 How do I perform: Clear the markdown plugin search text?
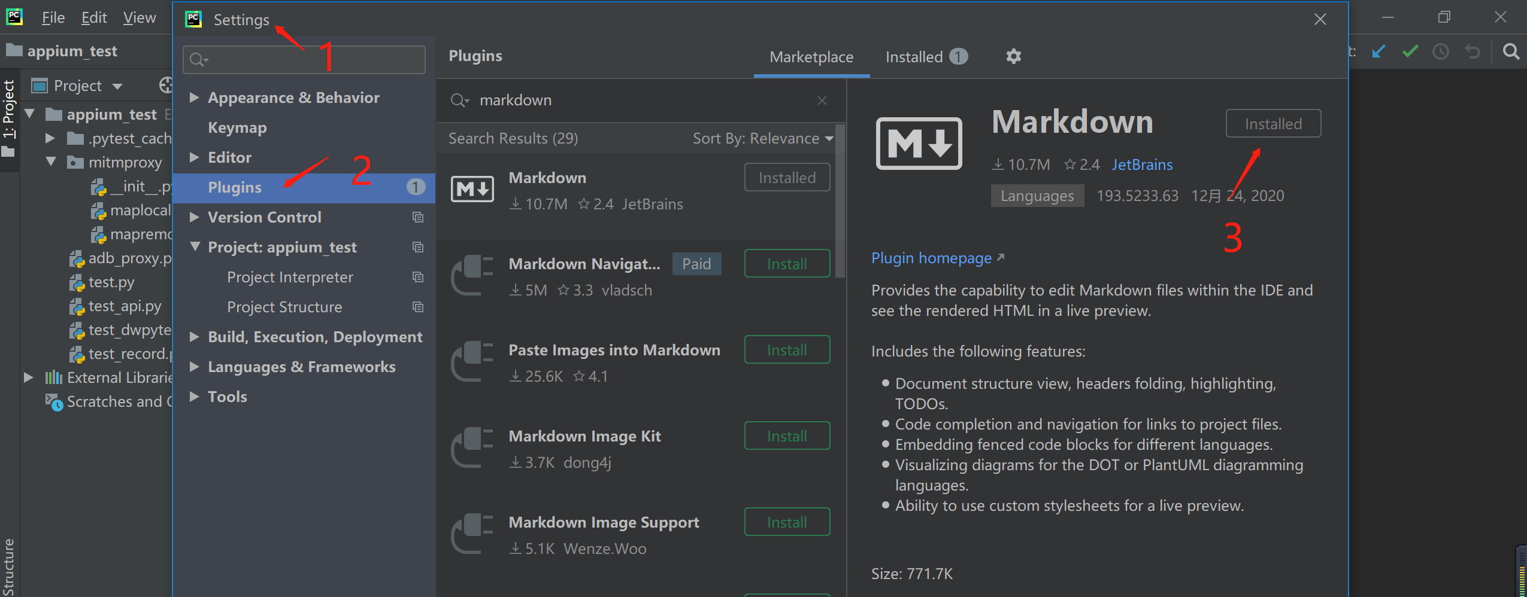coord(822,100)
